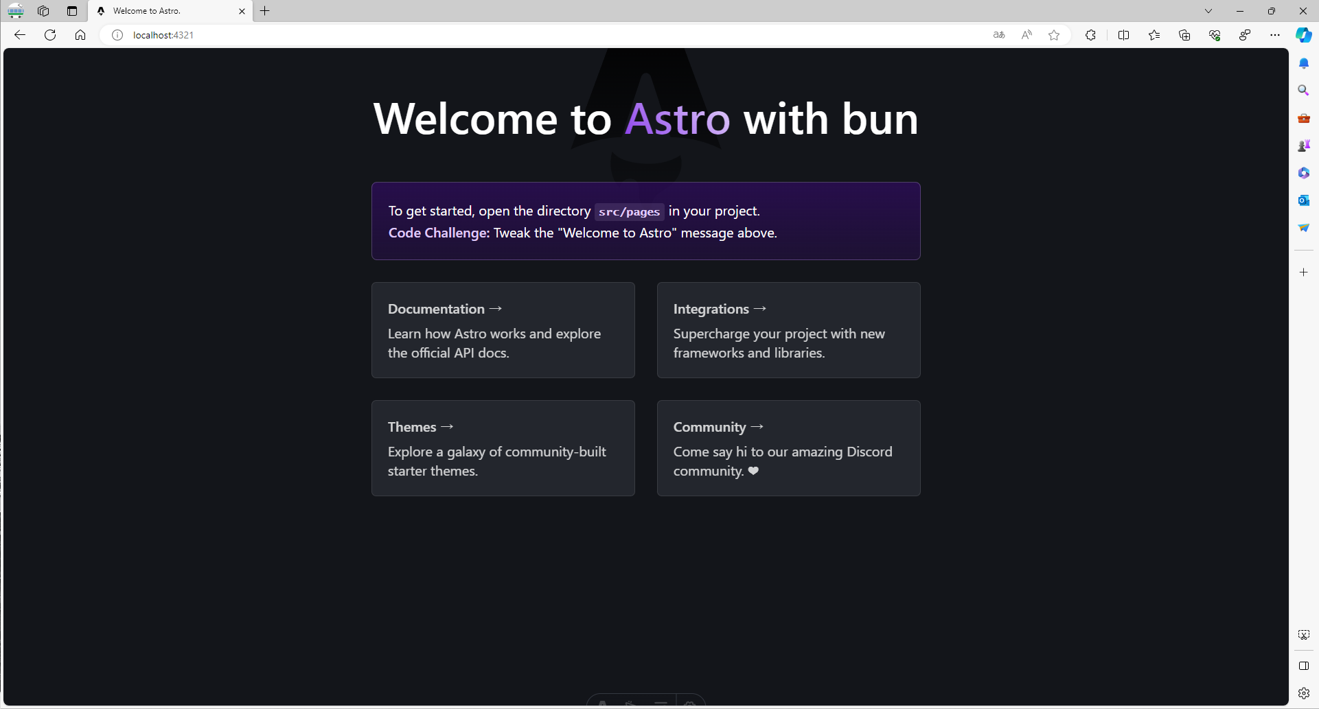This screenshot has height=709, width=1319.
Task: Click text 'Learn how Astro works and explore'
Action: [x=494, y=334]
